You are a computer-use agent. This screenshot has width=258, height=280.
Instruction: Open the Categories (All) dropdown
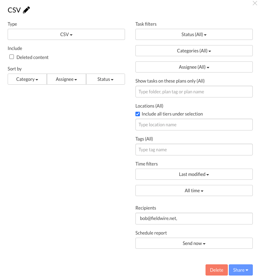click(x=194, y=51)
